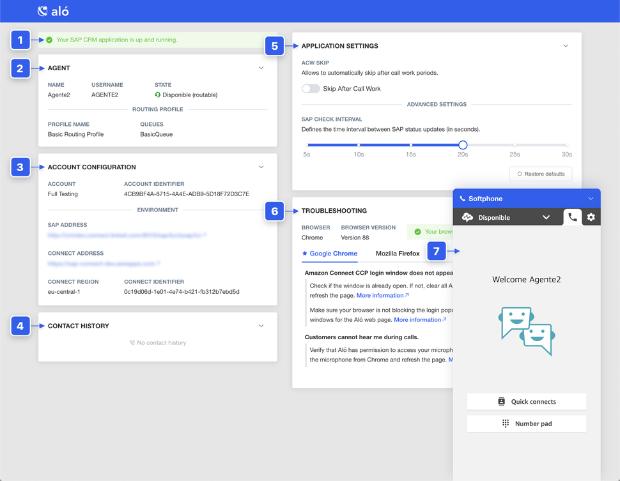Collapse the Account Configuration panel

tap(261, 167)
